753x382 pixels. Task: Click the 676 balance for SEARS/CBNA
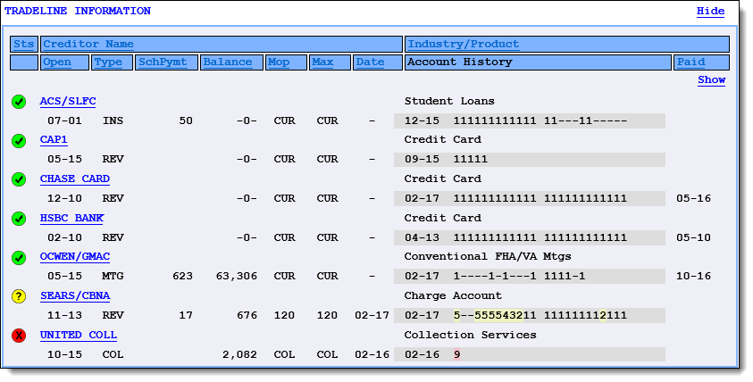click(x=247, y=316)
